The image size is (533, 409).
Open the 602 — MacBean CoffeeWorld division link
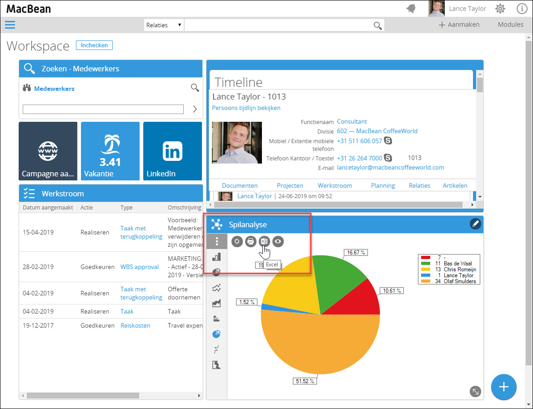(377, 131)
